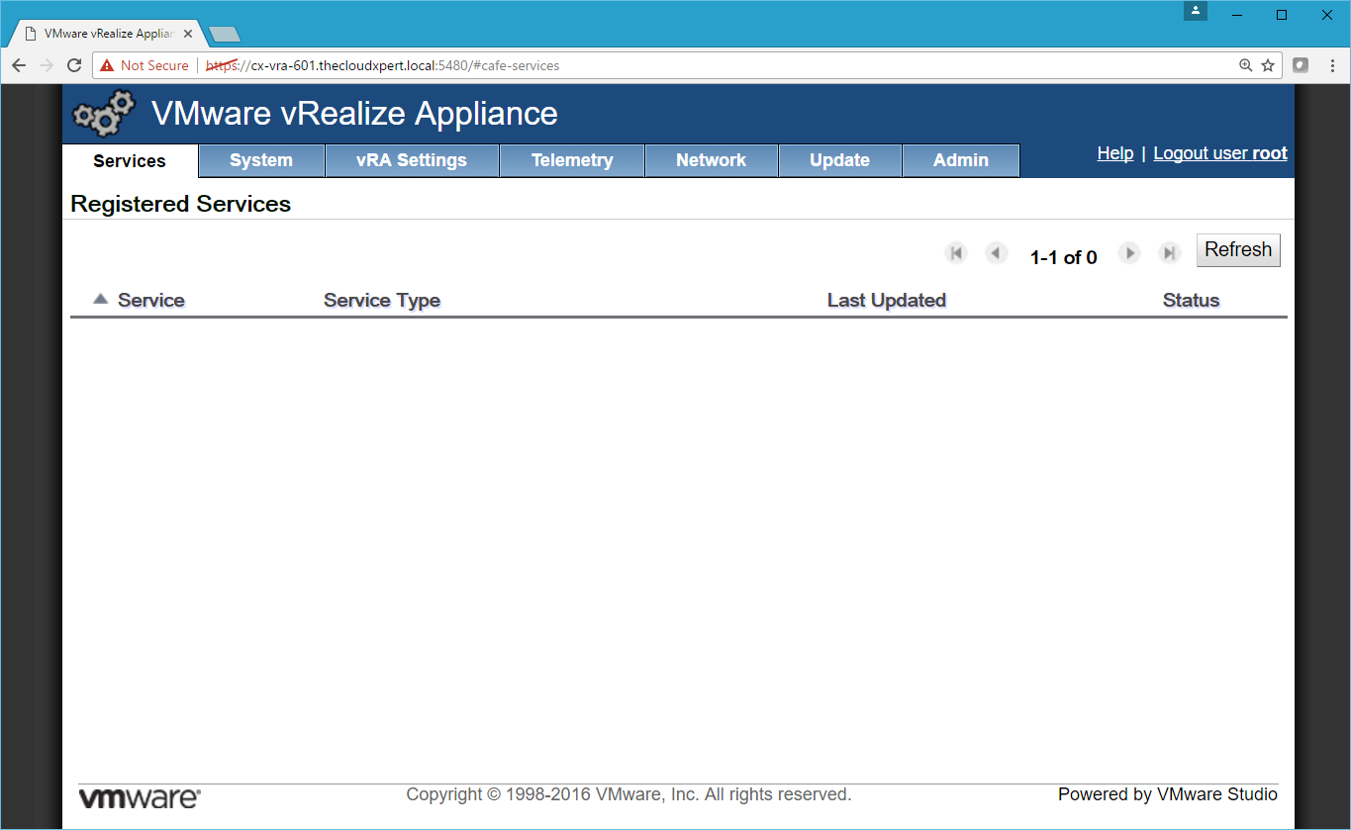
Task: Go to previous page of services
Action: point(996,253)
